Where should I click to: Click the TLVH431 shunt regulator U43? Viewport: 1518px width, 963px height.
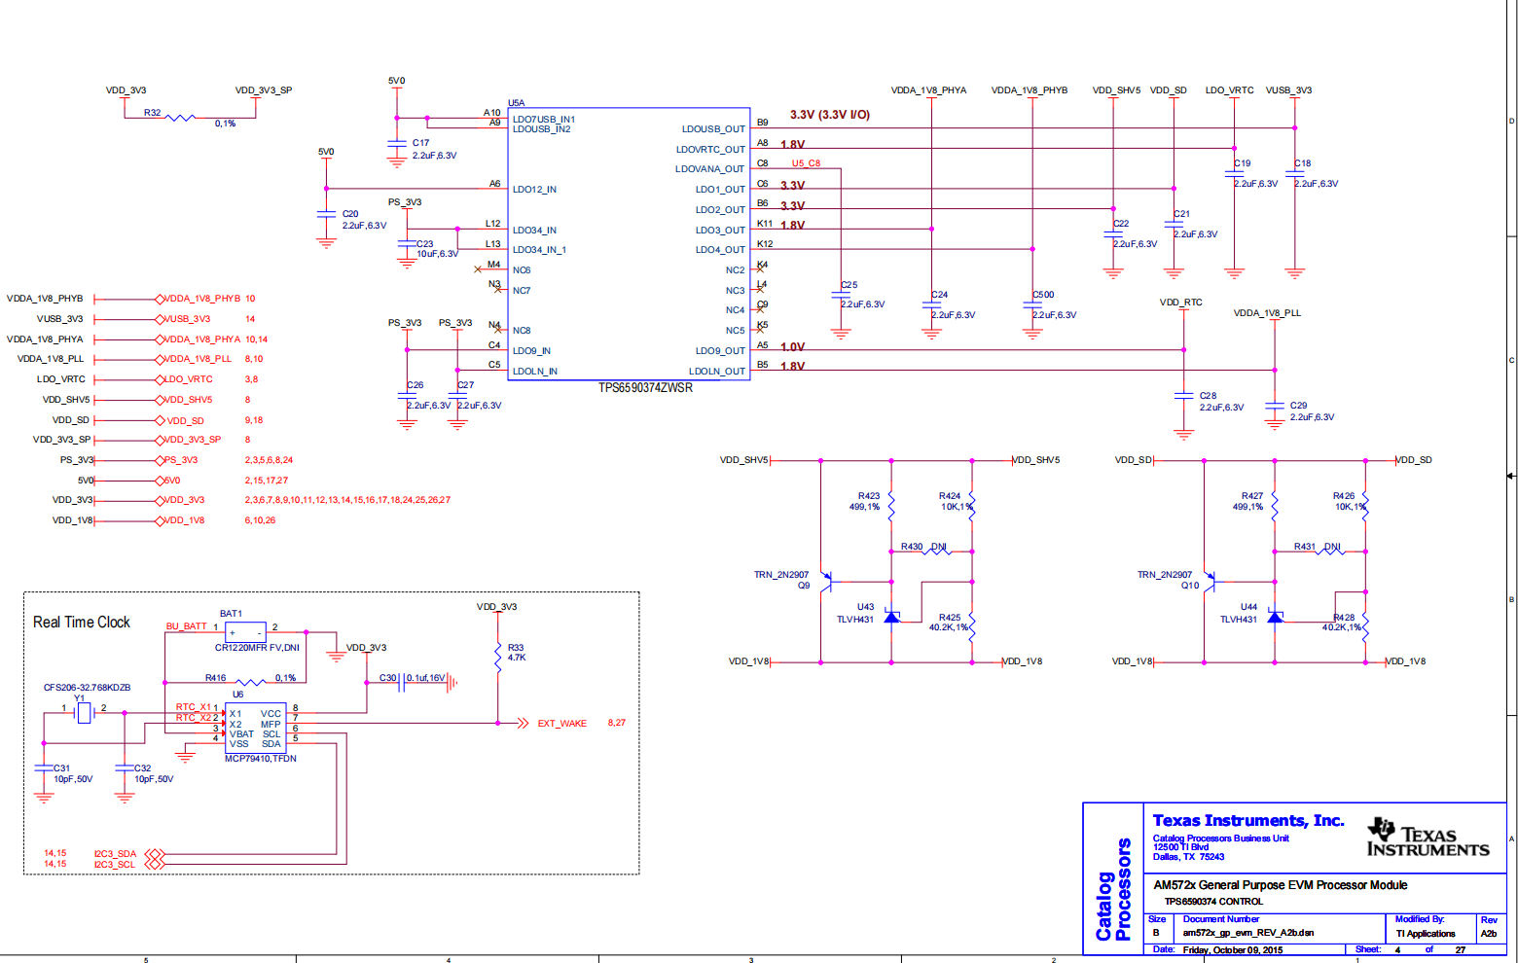coord(891,618)
